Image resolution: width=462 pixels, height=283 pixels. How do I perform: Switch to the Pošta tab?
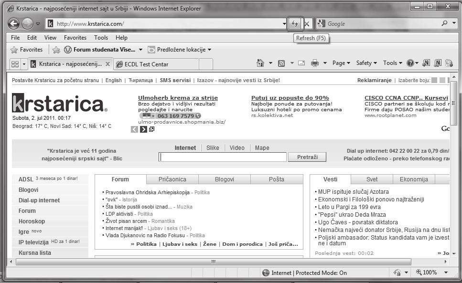(277, 179)
